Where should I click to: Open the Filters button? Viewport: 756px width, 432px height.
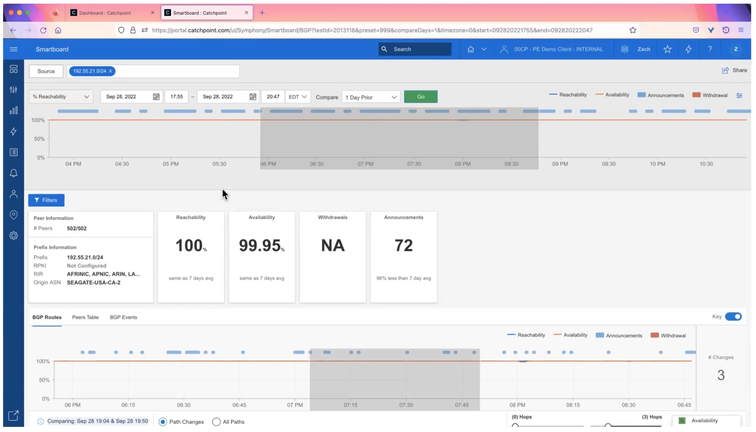coord(46,200)
